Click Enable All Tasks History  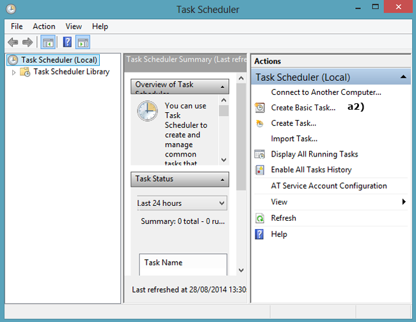[x=311, y=170]
